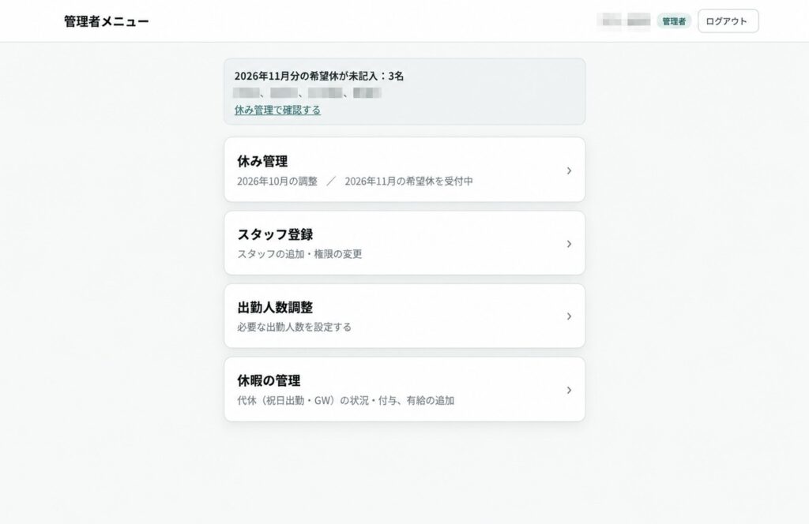Click the chevron on 出勤人数調整 row
Screen dimensions: 809x524
point(569,316)
